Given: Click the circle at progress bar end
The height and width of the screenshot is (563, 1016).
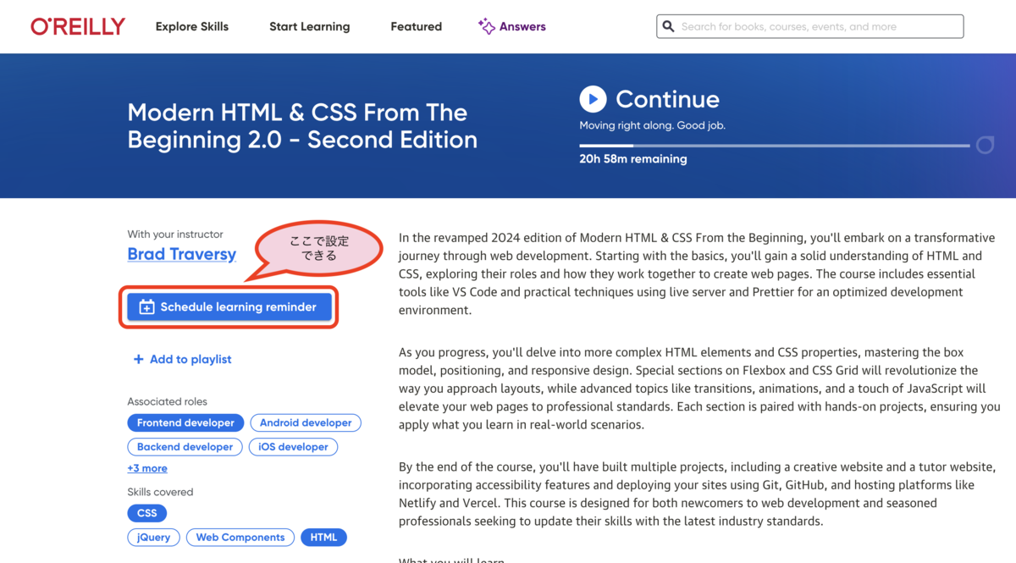Looking at the screenshot, I should [985, 145].
